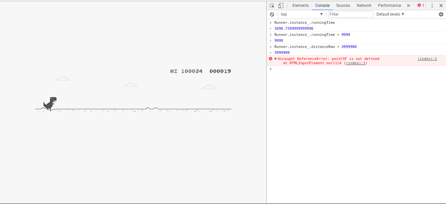This screenshot has width=446, height=204.
Task: Clear the console with the ban icon
Action: click(x=272, y=14)
